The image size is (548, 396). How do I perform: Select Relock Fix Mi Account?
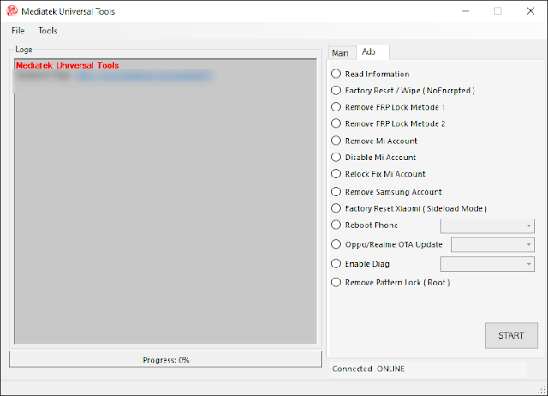tap(378, 174)
